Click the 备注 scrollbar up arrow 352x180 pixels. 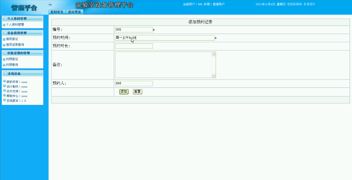point(214,54)
